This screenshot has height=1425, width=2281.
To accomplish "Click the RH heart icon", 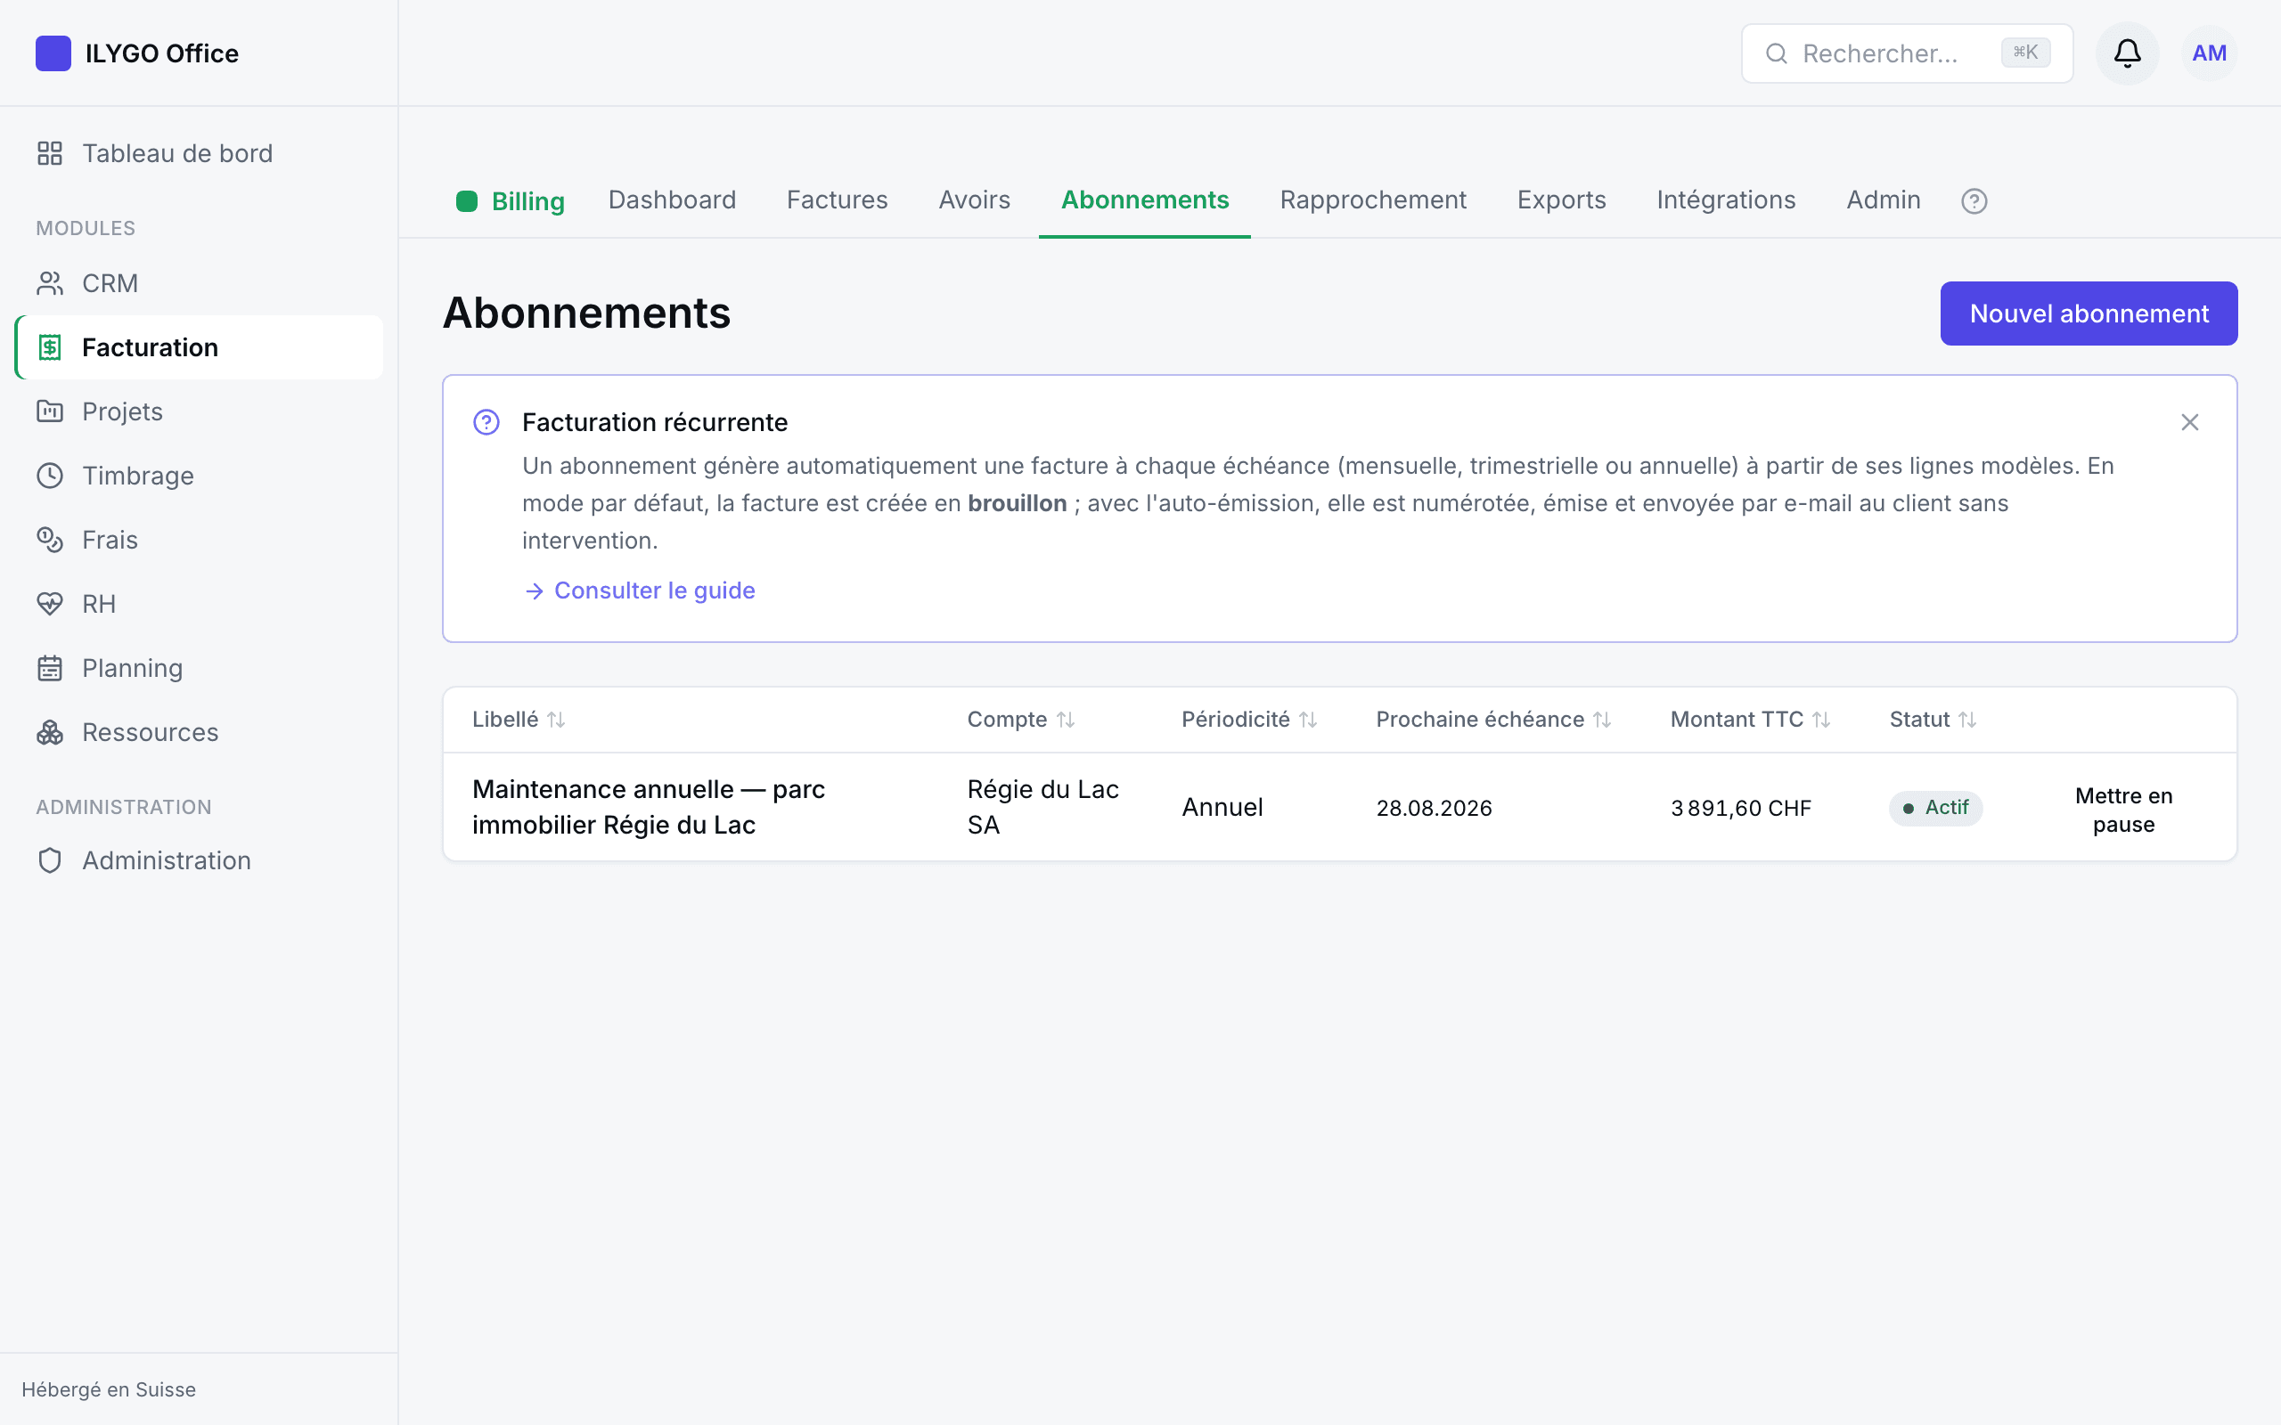I will tap(50, 604).
